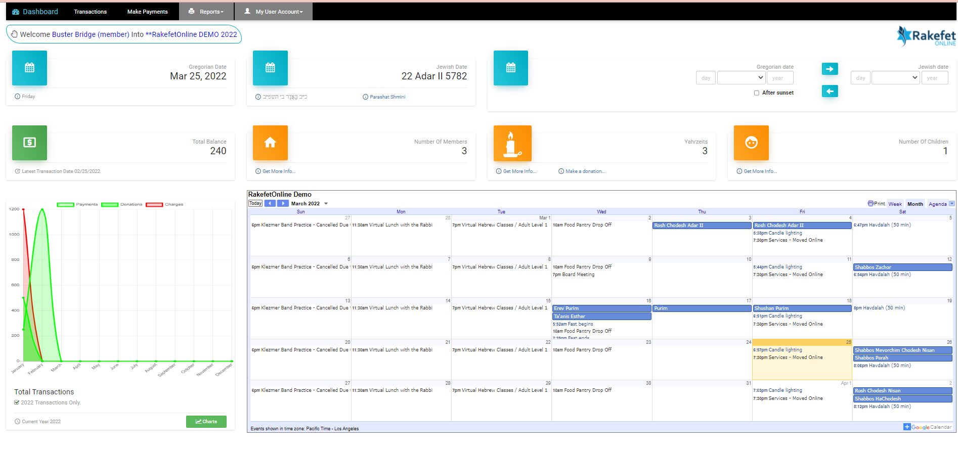
Task: Open the Ta'anis Esther event
Action: (601, 317)
